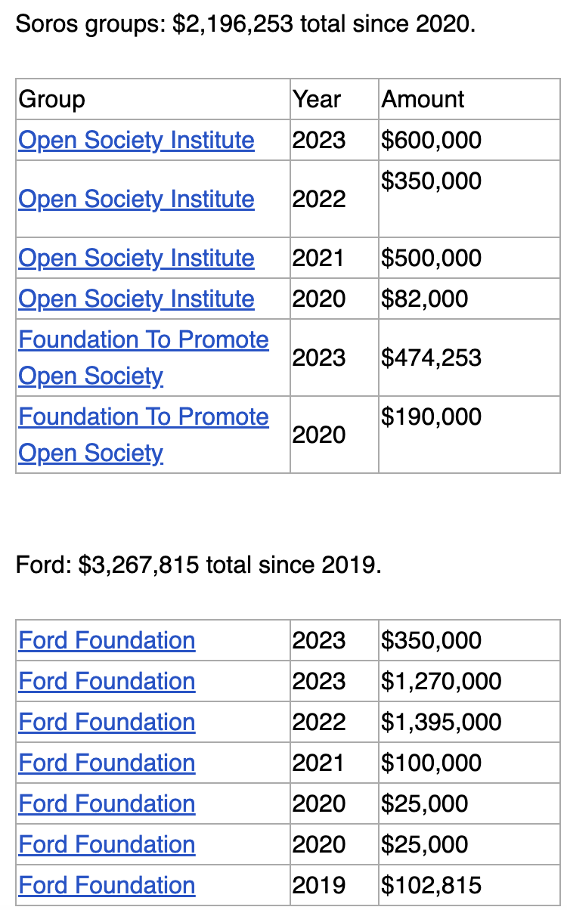Open Foundation To Promote Open Society 2023 link
This screenshot has width=567, height=910.
(143, 340)
